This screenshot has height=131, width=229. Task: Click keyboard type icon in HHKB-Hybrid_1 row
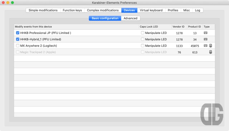click(x=205, y=39)
